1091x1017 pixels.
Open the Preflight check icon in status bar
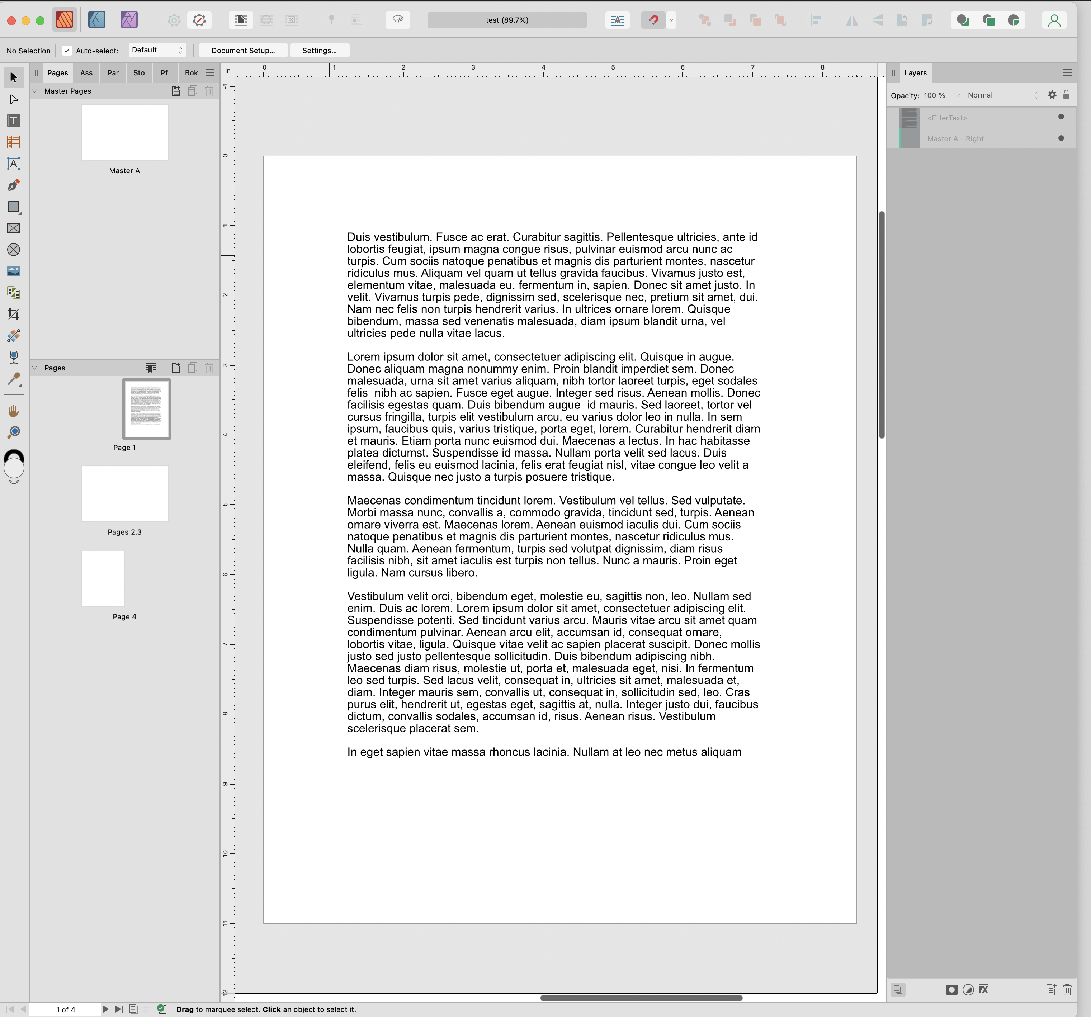pos(161,1009)
